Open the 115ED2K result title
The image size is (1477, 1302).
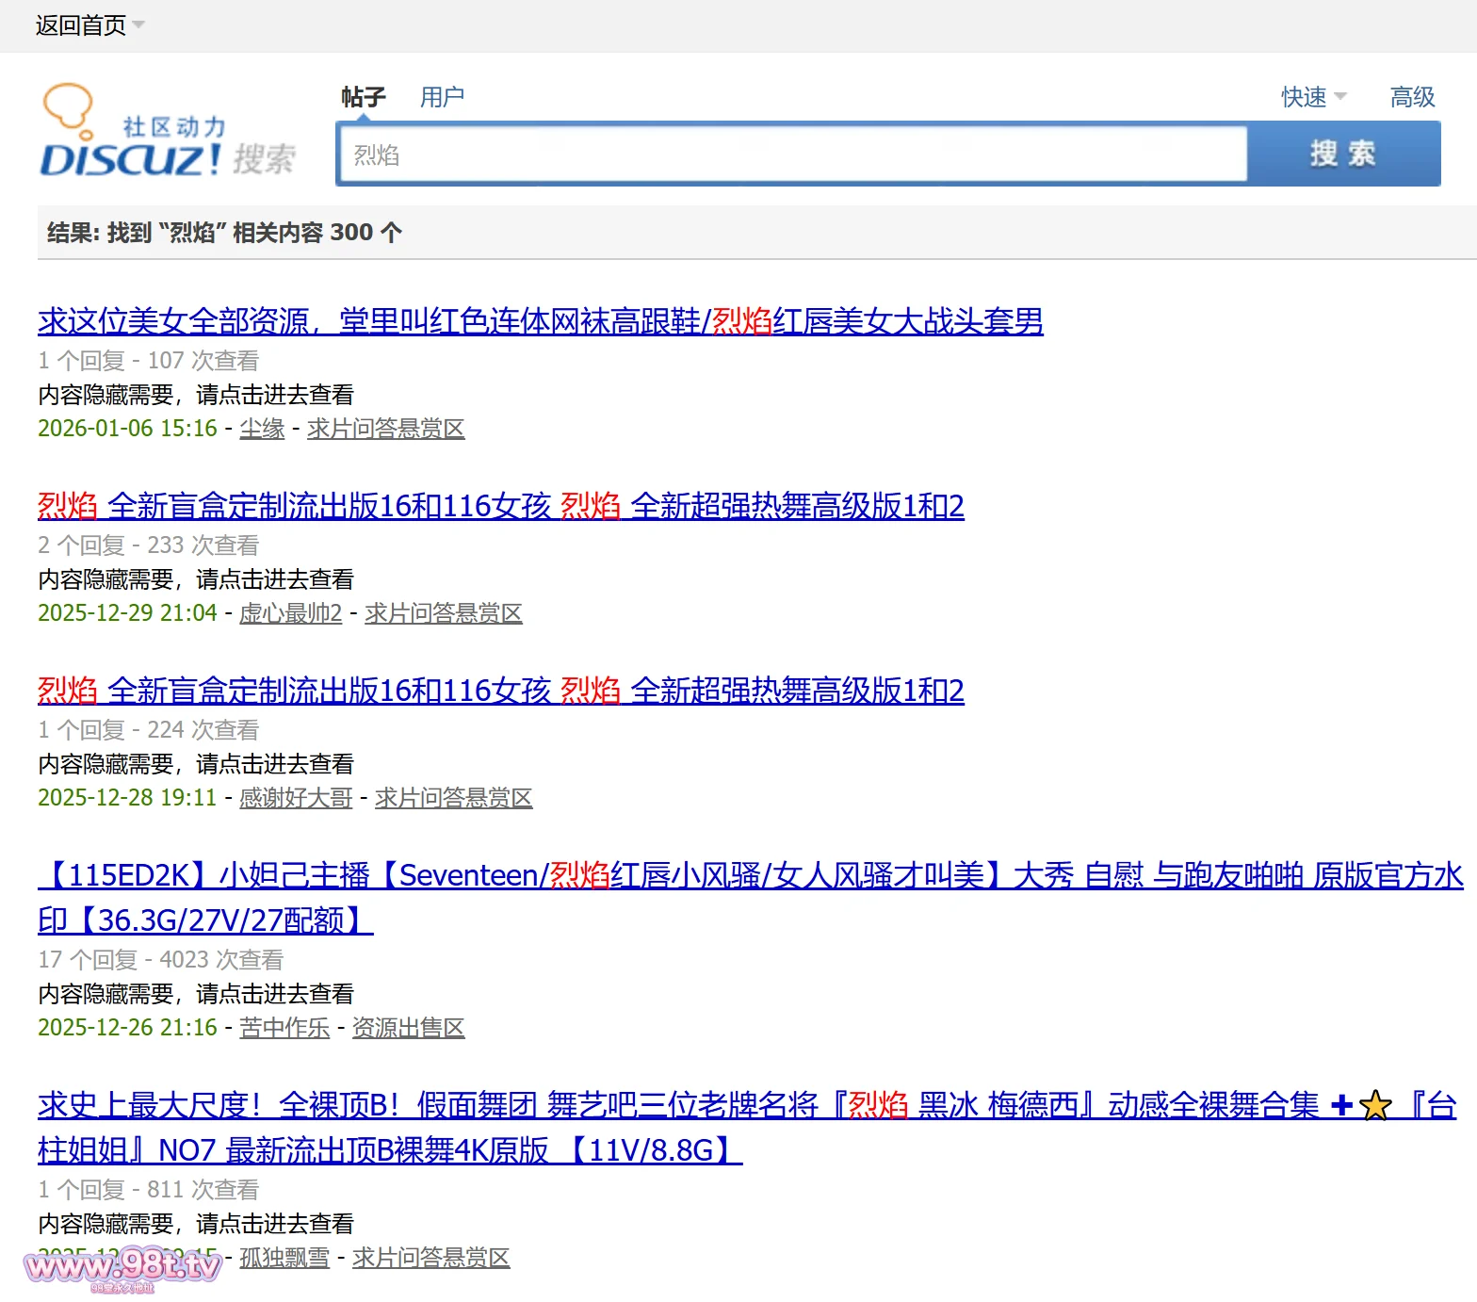pyautogui.click(x=750, y=875)
